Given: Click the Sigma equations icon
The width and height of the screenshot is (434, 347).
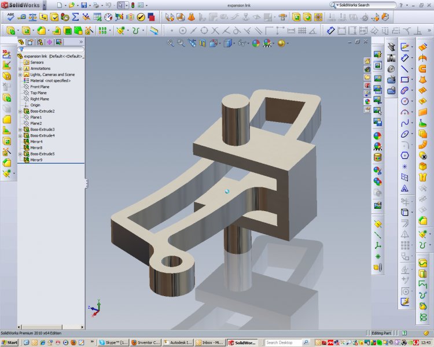Looking at the screenshot, I should pos(75,17).
